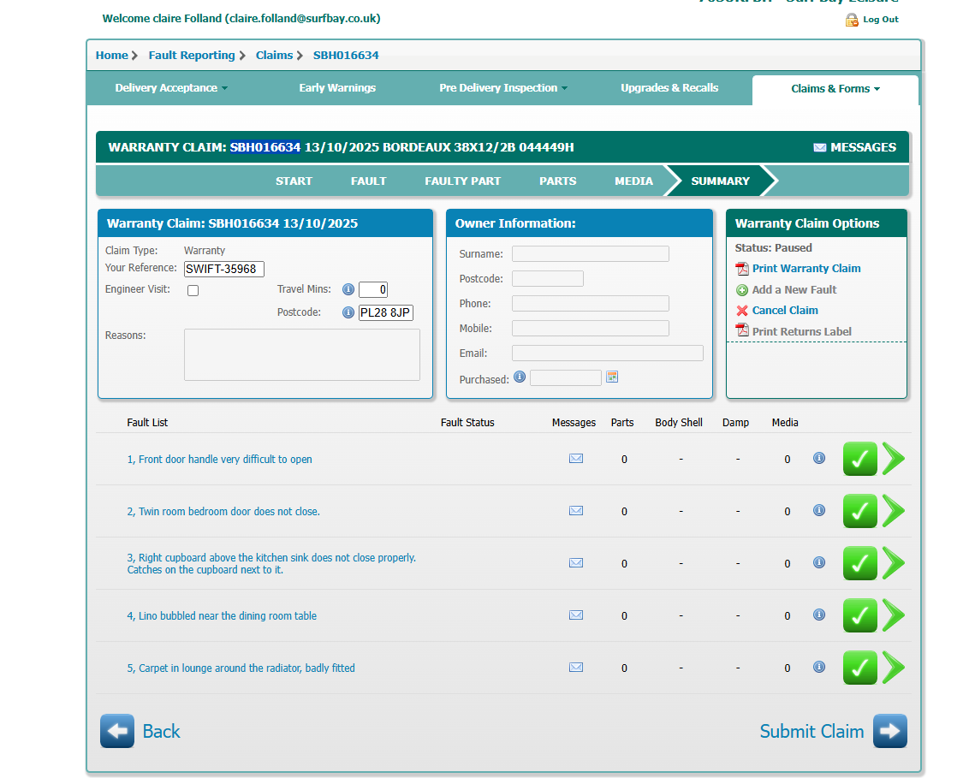Image resolution: width=975 pixels, height=778 pixels.
Task: Expand the Pre Delivery Inspection dropdown
Action: [x=502, y=88]
